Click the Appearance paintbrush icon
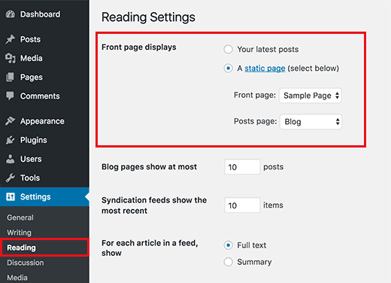The width and height of the screenshot is (391, 283). tap(11, 121)
